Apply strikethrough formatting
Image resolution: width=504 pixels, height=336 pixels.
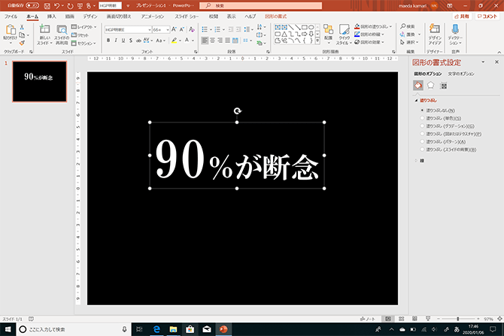point(138,41)
